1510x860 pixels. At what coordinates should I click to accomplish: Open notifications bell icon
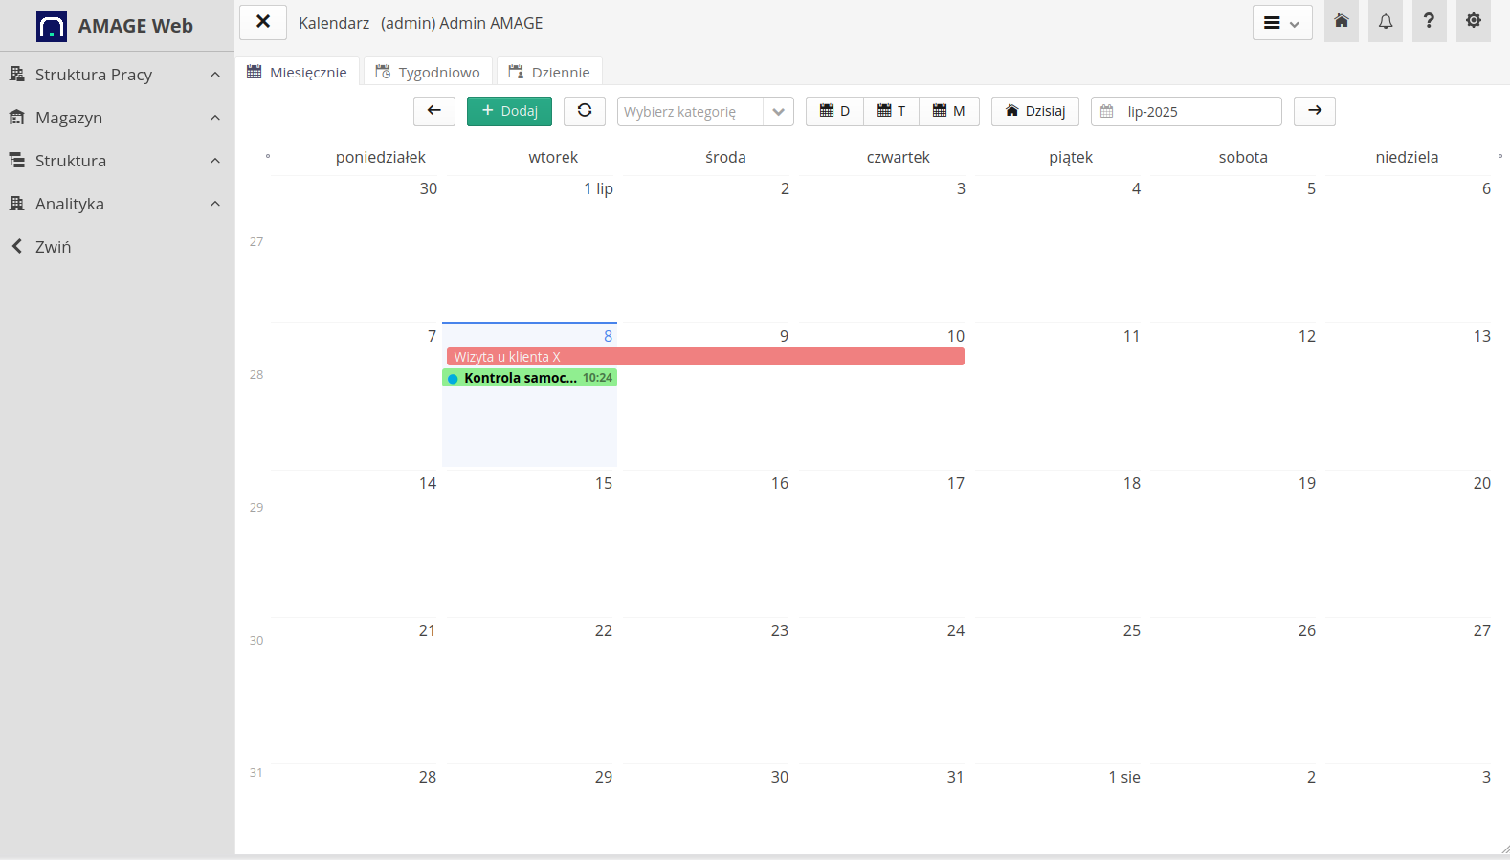pyautogui.click(x=1385, y=22)
